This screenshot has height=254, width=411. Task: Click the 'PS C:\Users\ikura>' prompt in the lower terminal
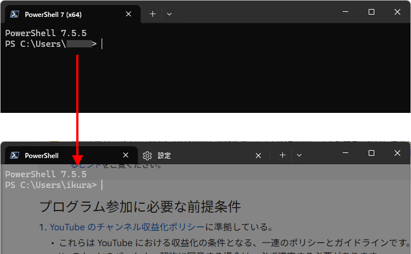pyautogui.click(x=51, y=185)
